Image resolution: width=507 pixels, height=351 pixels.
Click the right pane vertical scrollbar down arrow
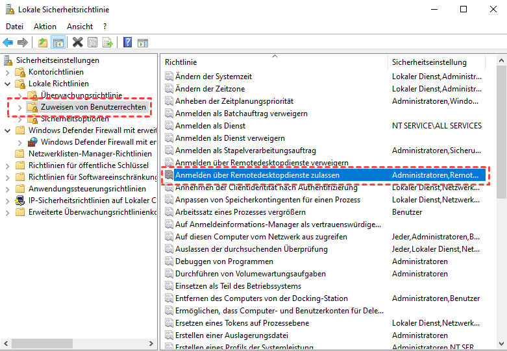(x=501, y=345)
